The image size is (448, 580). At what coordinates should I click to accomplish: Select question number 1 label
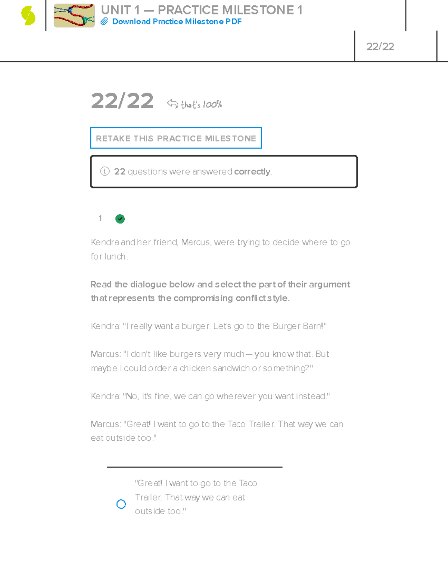click(100, 218)
